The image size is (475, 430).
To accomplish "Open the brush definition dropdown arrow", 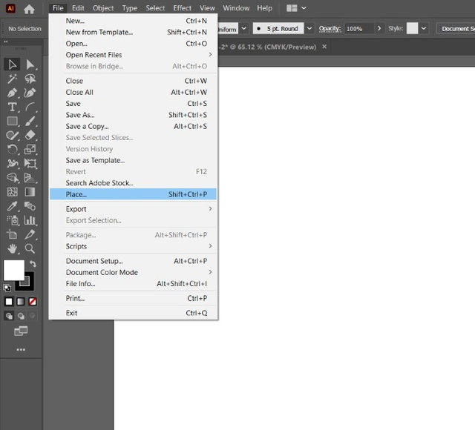I will point(309,28).
